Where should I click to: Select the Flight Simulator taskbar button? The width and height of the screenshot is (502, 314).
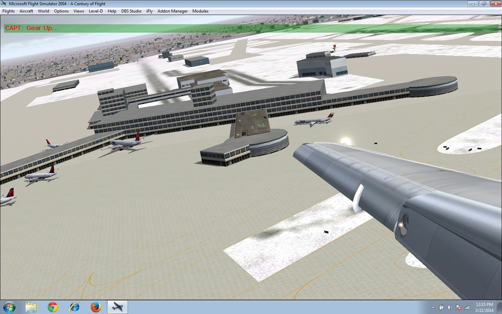[x=117, y=307]
